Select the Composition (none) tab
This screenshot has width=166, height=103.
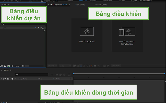coord(60,4)
